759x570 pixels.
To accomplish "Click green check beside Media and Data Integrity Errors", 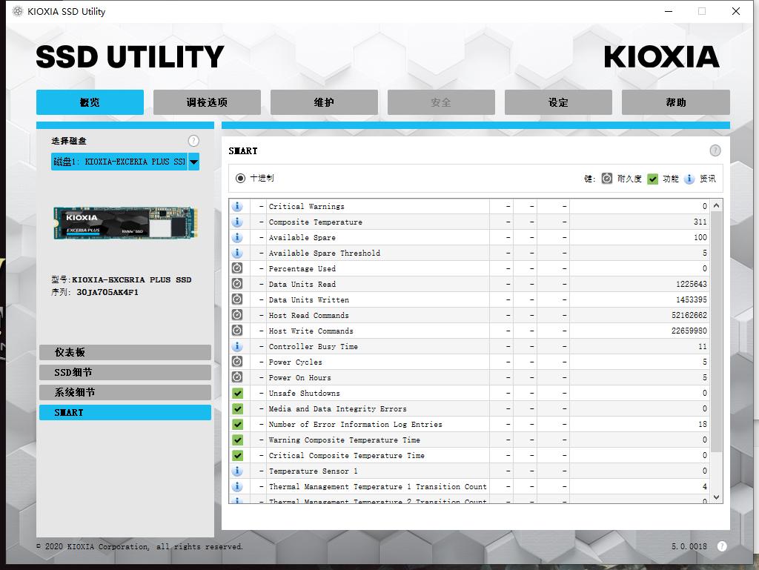I will tap(237, 408).
